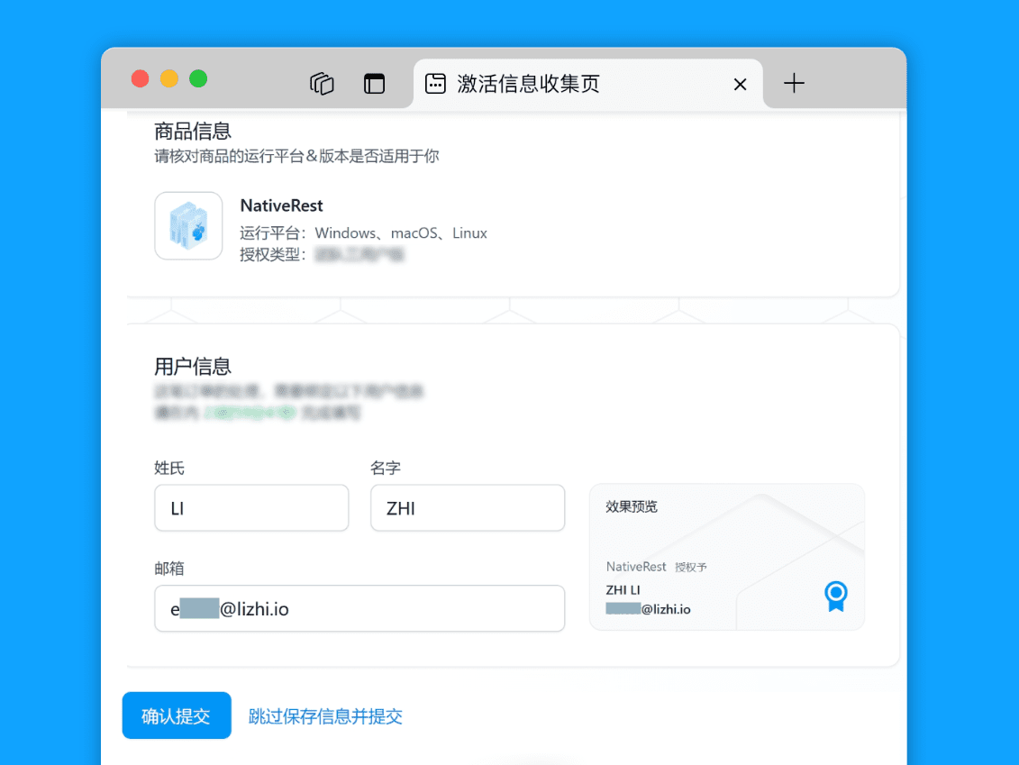Click the ZHI LI name in the preview

coord(623,590)
